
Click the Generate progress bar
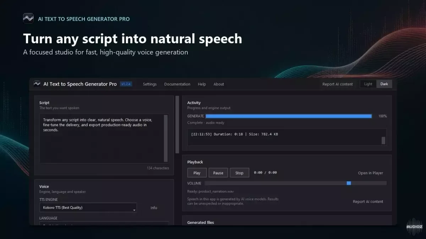[289, 116]
